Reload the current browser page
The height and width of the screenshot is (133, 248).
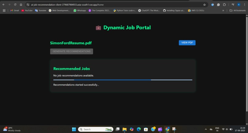[15, 5]
